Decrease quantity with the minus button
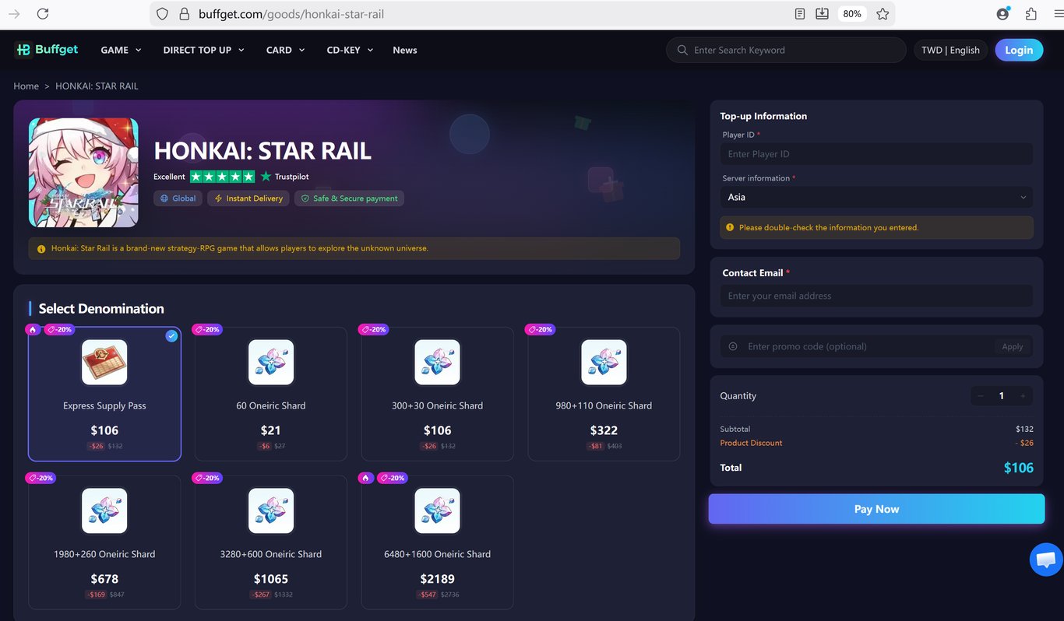 pyautogui.click(x=981, y=396)
